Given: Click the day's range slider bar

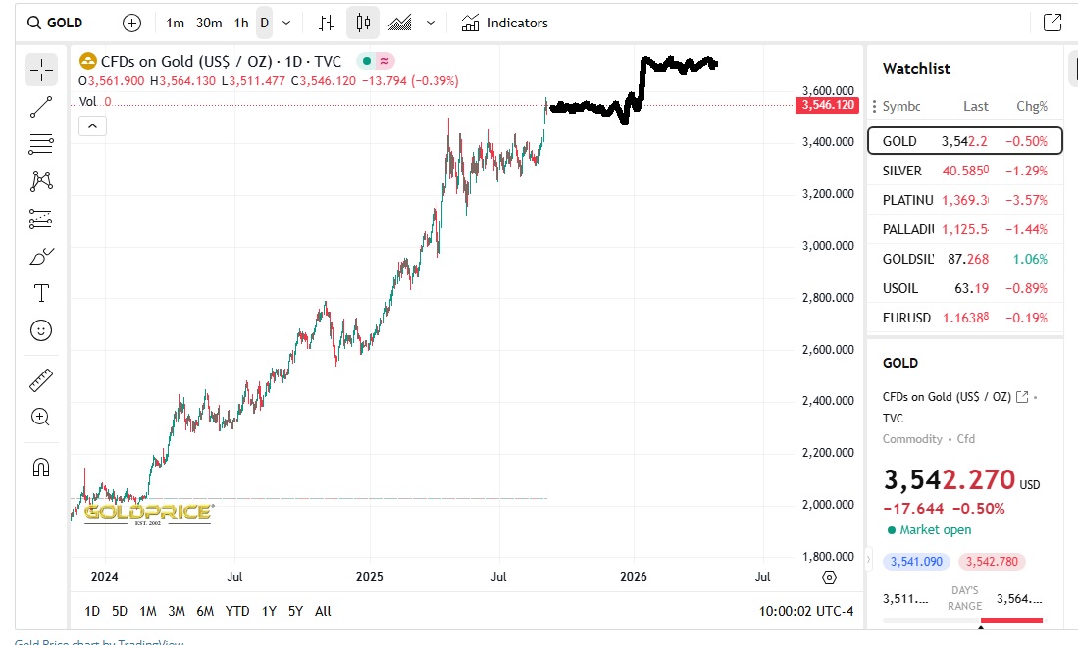Looking at the screenshot, I should 962,620.
